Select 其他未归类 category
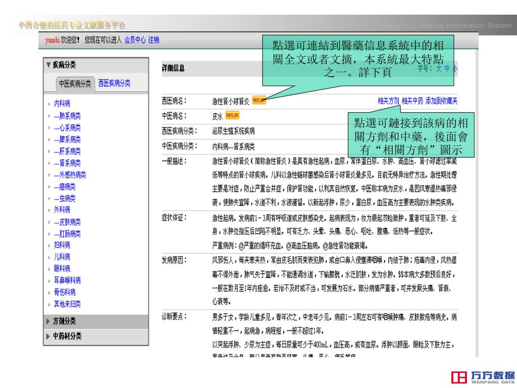The width and height of the screenshot is (517, 388). click(x=67, y=304)
